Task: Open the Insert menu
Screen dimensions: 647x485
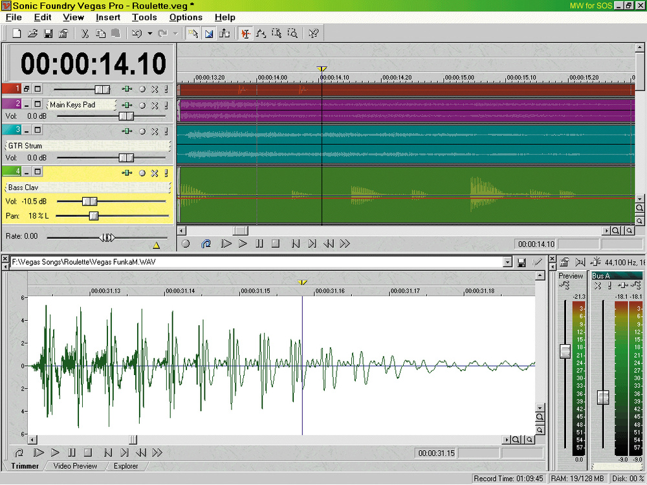Action: coord(108,17)
